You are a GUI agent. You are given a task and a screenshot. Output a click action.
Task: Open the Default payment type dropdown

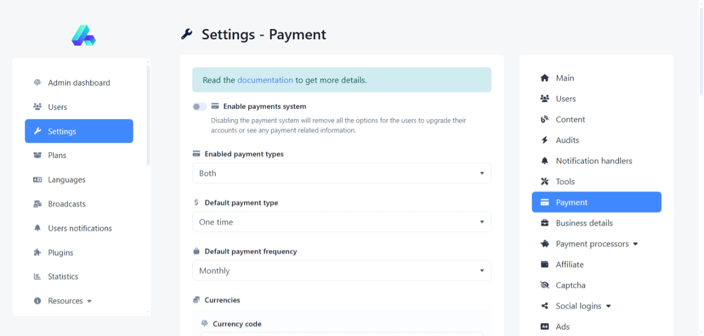point(341,222)
